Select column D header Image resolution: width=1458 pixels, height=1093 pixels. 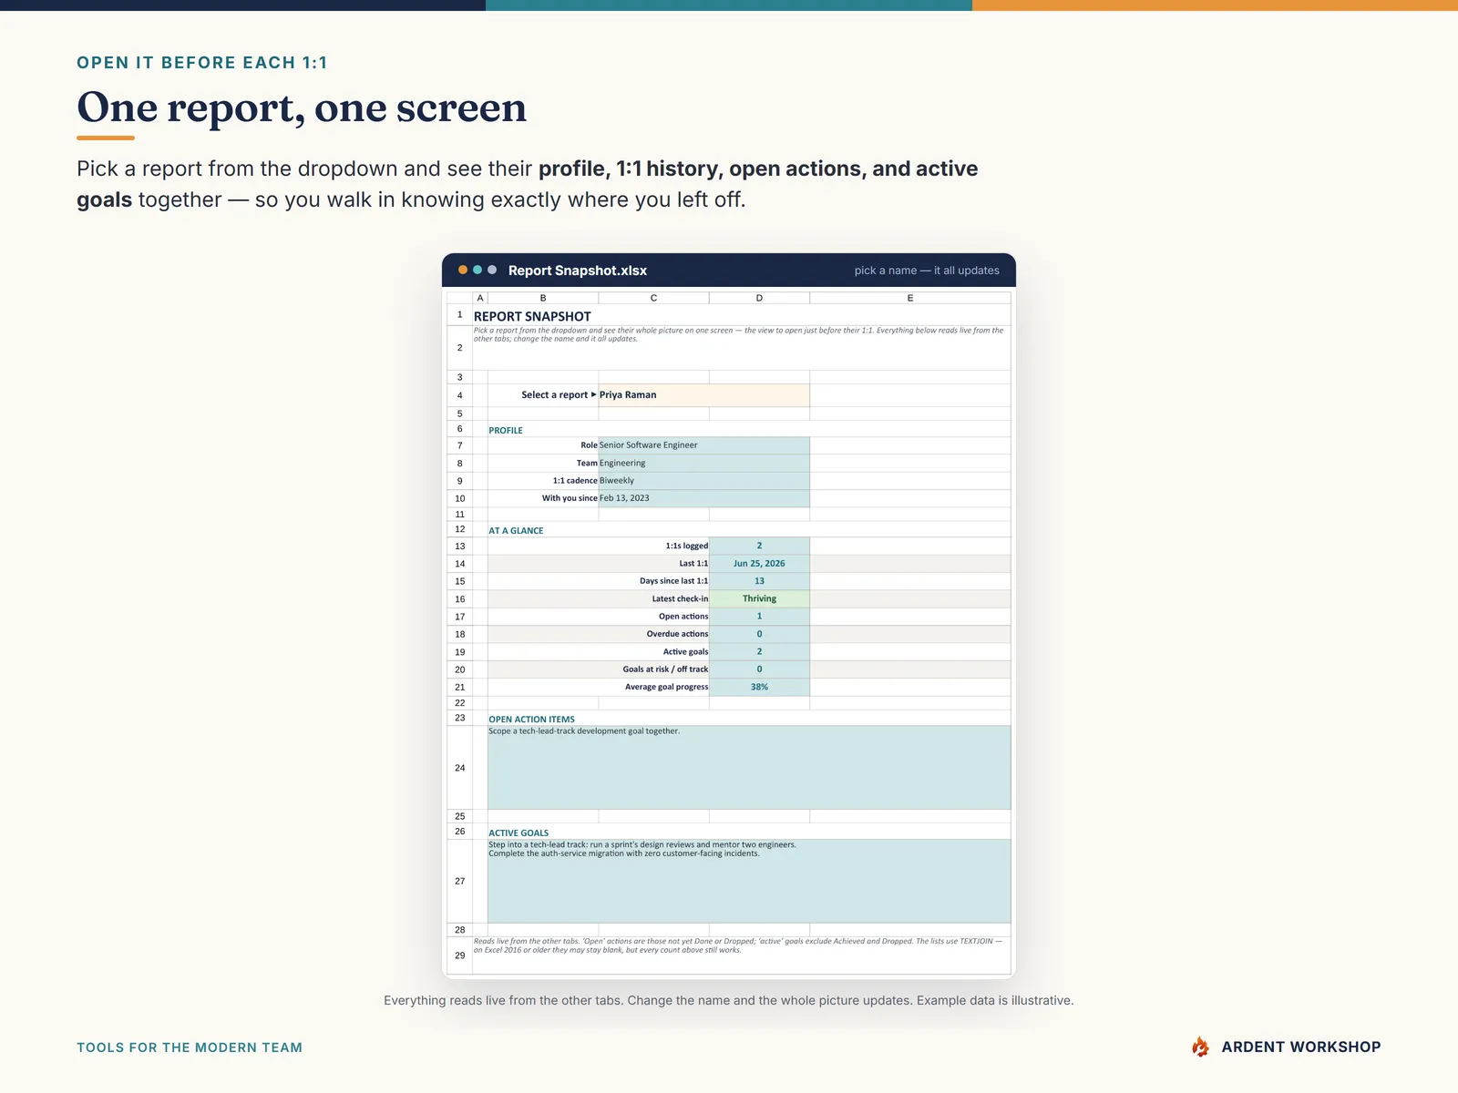(x=759, y=298)
